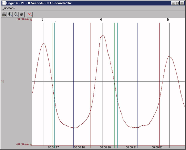
Task: Click the Print icon in the toolbar
Action: point(4,14)
